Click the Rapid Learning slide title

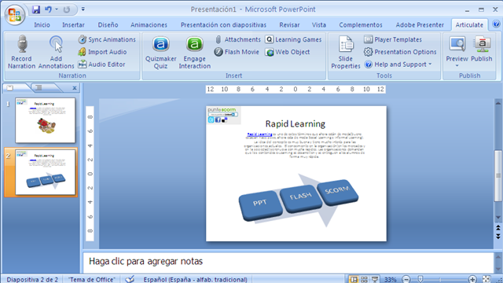(296, 123)
